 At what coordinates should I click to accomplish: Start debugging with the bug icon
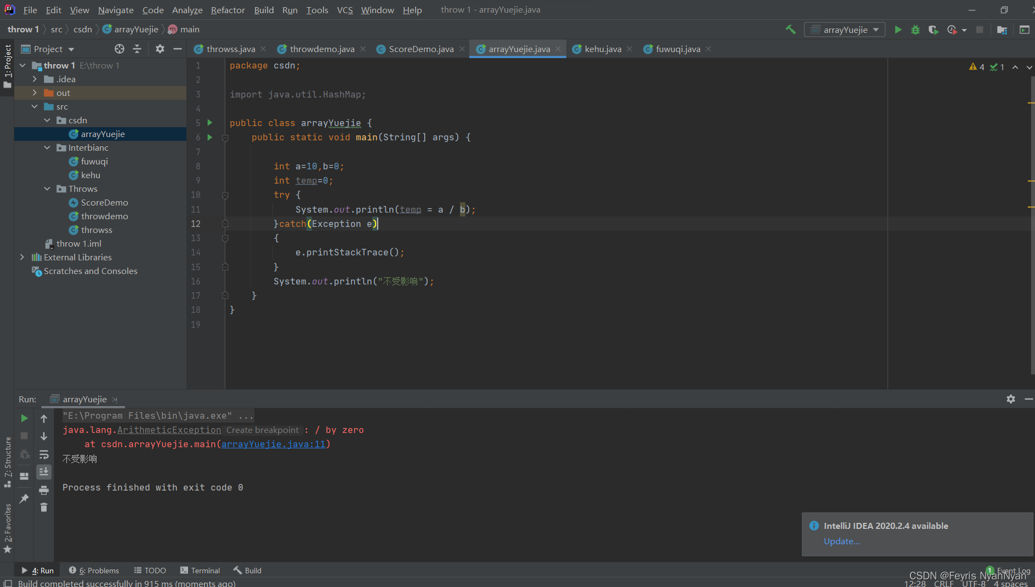point(915,30)
